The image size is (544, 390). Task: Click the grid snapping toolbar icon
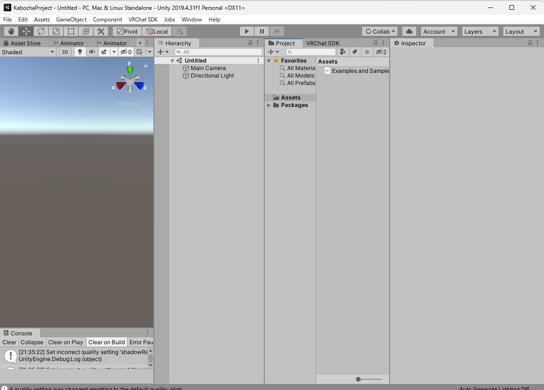(x=180, y=31)
